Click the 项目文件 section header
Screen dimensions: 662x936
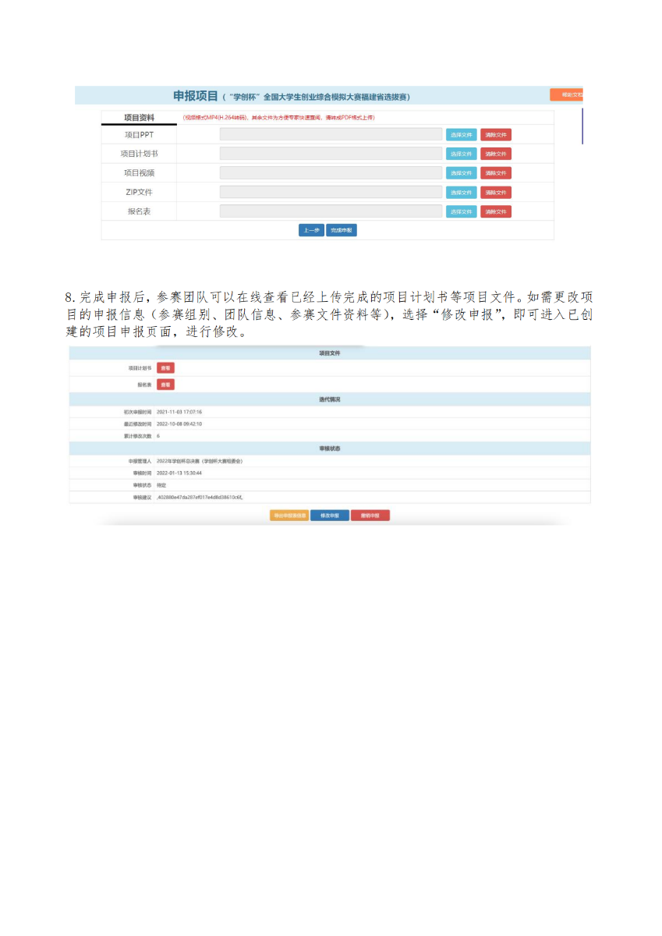330,353
